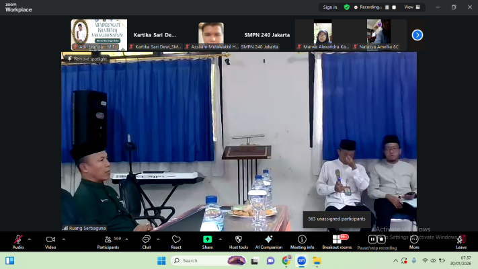Pause or stop recording from the bottom toolbar
The width and height of the screenshot is (478, 269).
376,240
